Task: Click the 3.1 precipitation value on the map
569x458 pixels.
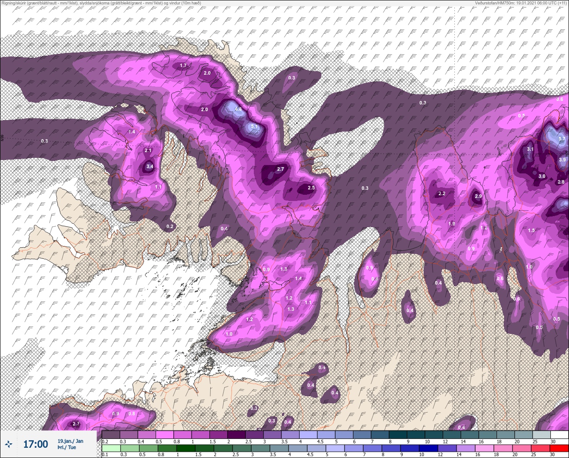Action: tap(530, 149)
